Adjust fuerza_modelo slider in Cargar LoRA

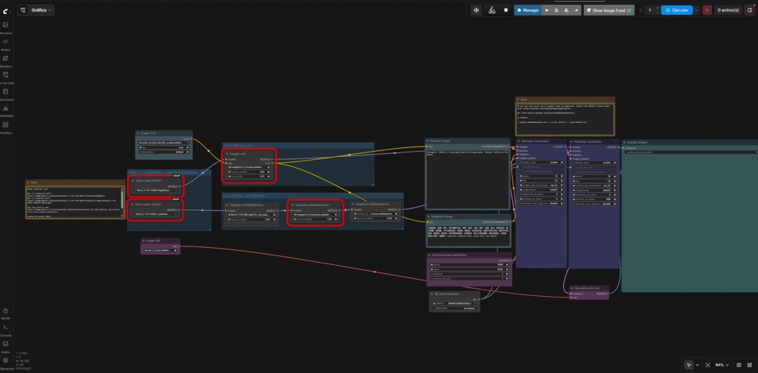(x=249, y=172)
